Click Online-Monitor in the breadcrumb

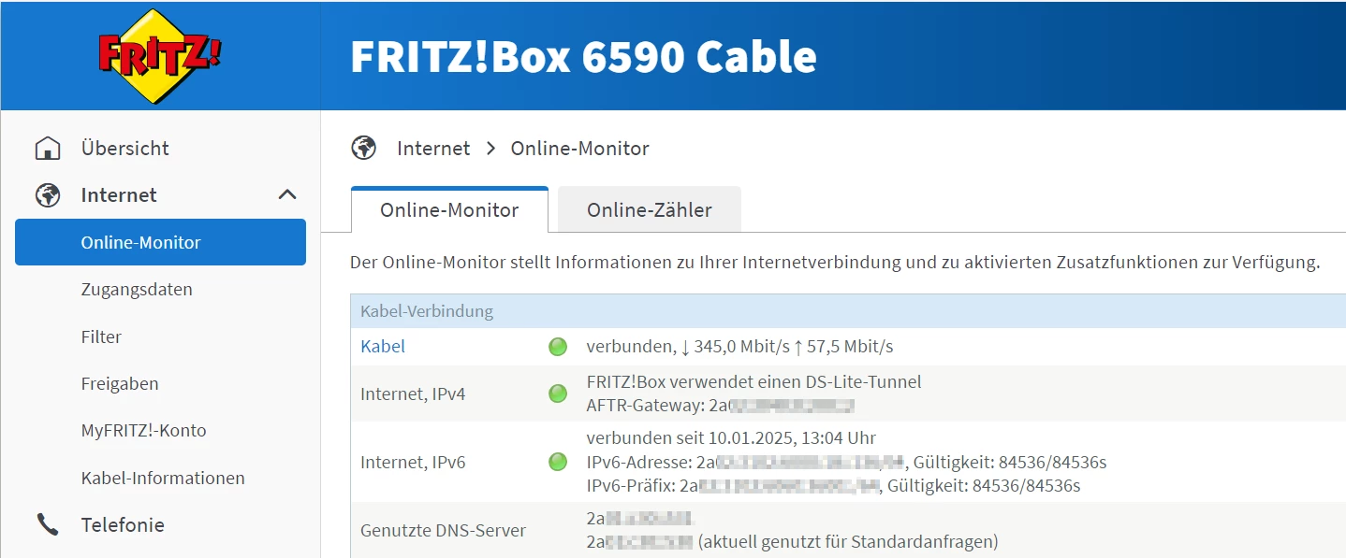click(x=579, y=148)
